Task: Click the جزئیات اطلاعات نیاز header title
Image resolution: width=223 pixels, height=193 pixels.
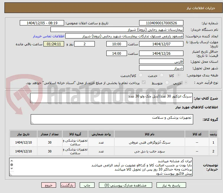Action: tap(201, 8)
